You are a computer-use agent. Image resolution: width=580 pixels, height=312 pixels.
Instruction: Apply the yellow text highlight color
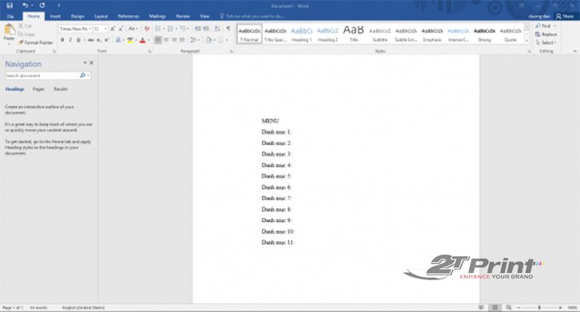tap(130, 40)
